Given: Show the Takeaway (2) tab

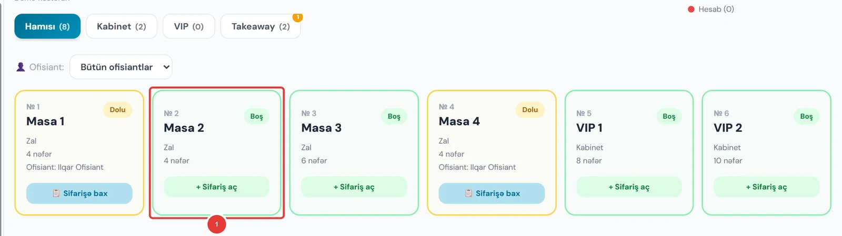Looking at the screenshot, I should click(260, 26).
